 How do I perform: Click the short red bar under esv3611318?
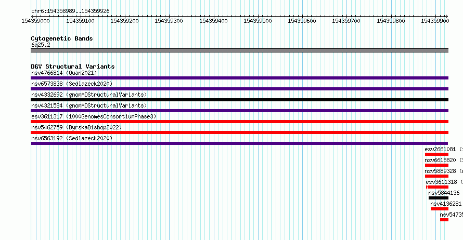click(438, 187)
